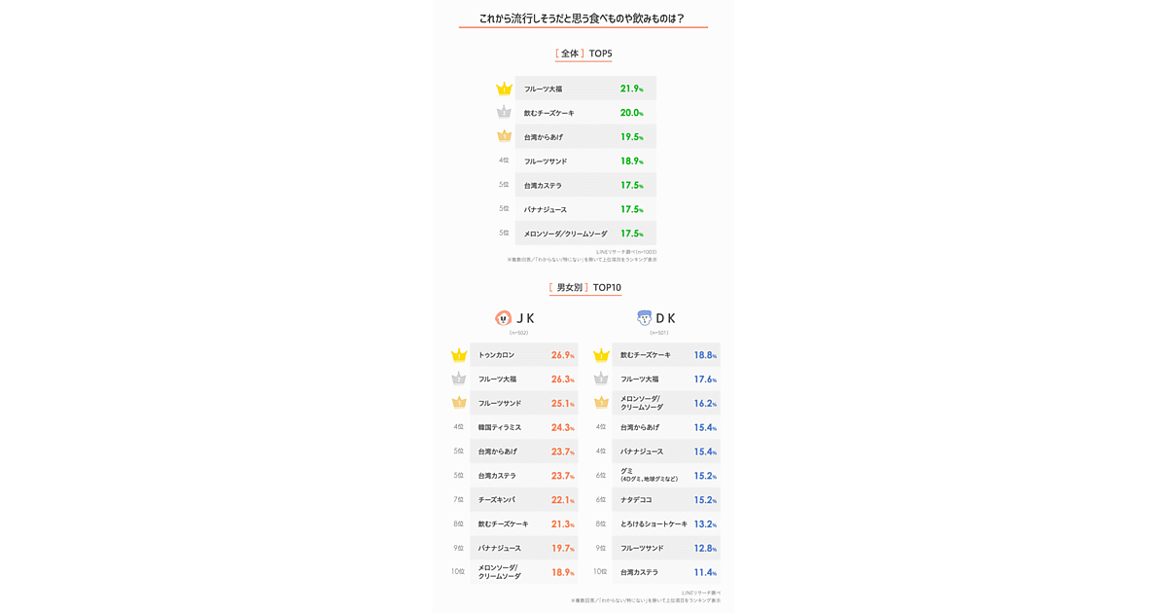Click the 26.9% value for トゥンカロン
The width and height of the screenshot is (1167, 613).
coord(562,355)
